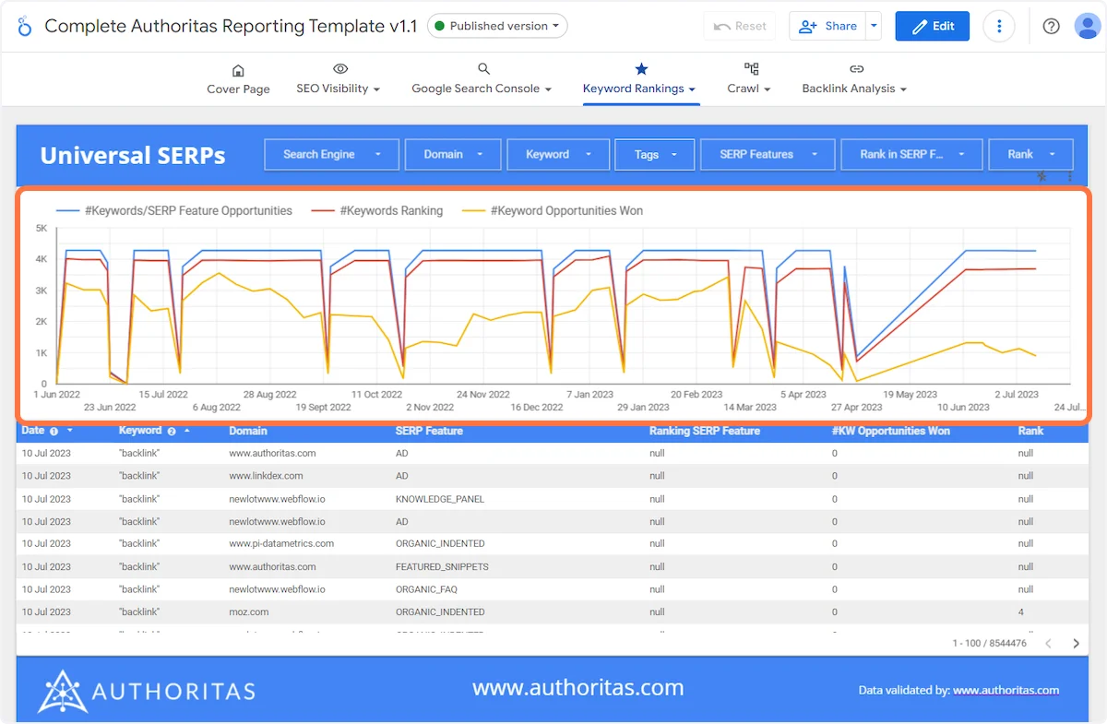Open the Search Engine filter dropdown
This screenshot has width=1107, height=724.
(x=332, y=154)
